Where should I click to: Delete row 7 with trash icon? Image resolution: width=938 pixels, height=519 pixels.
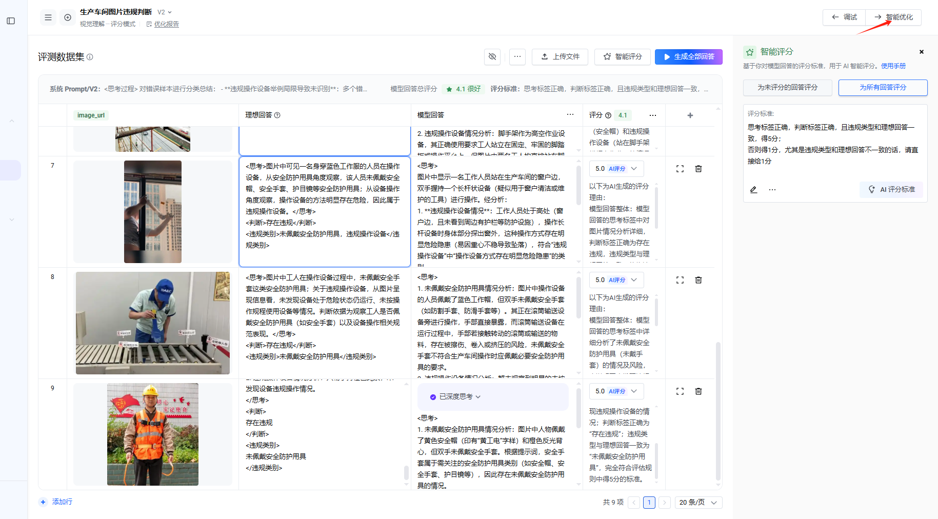click(x=698, y=169)
